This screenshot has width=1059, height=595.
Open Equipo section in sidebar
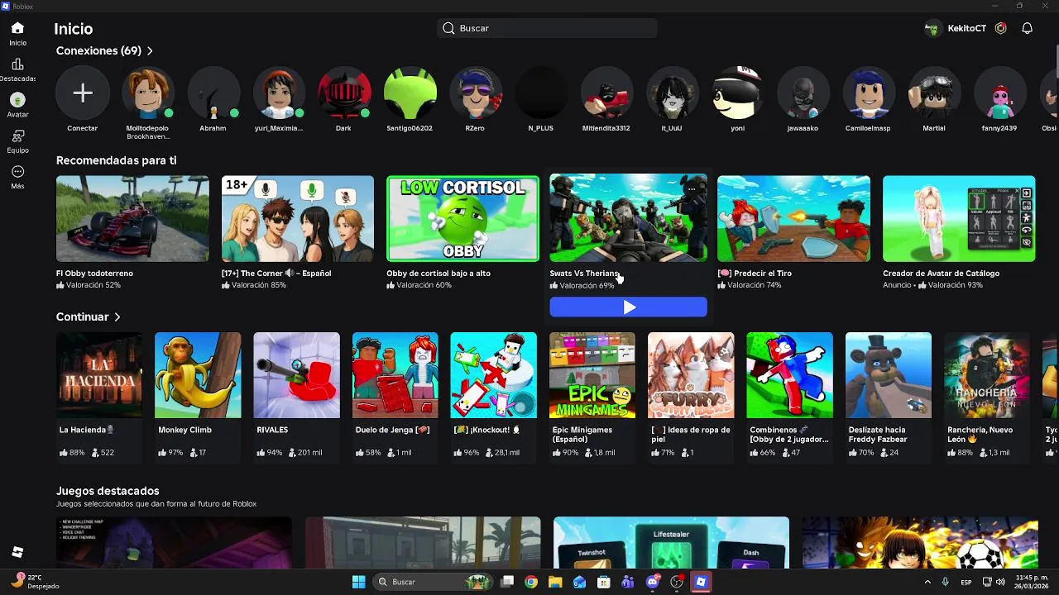click(x=17, y=141)
